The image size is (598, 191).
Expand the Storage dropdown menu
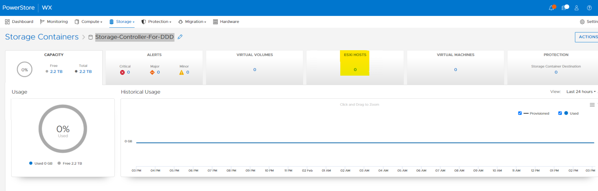(x=122, y=22)
